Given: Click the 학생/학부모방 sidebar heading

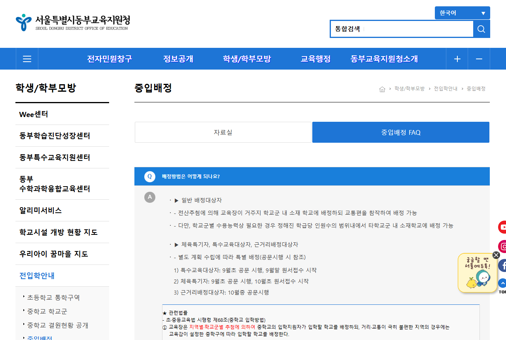Looking at the screenshot, I should (x=45, y=88).
